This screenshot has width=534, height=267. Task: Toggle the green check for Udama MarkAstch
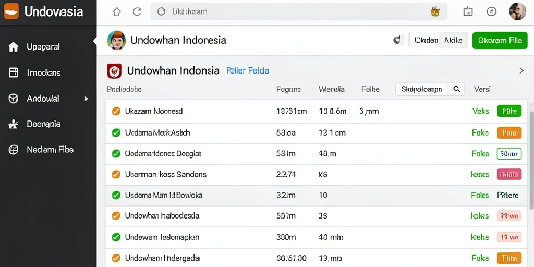coord(116,132)
